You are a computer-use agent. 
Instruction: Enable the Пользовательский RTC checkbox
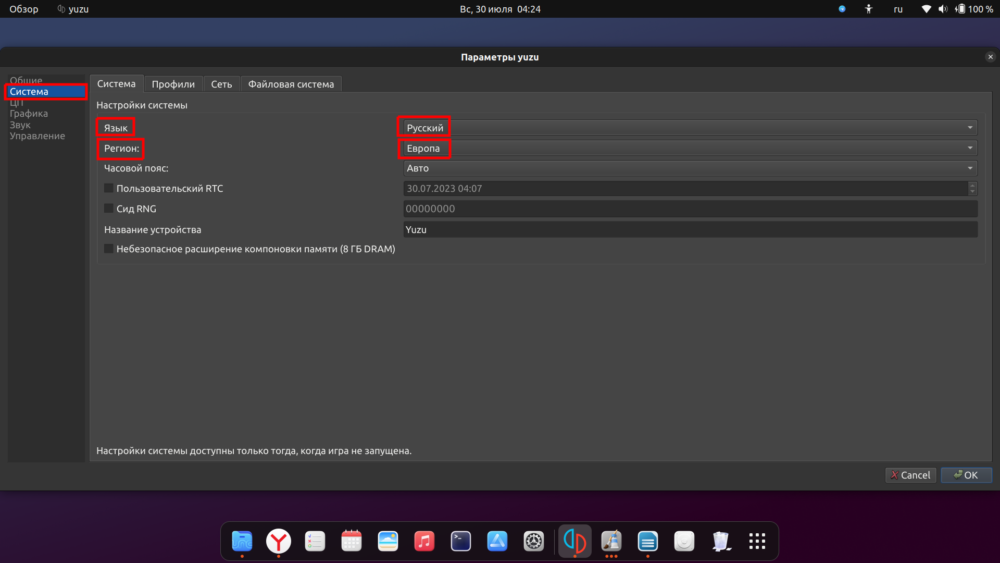click(x=109, y=188)
